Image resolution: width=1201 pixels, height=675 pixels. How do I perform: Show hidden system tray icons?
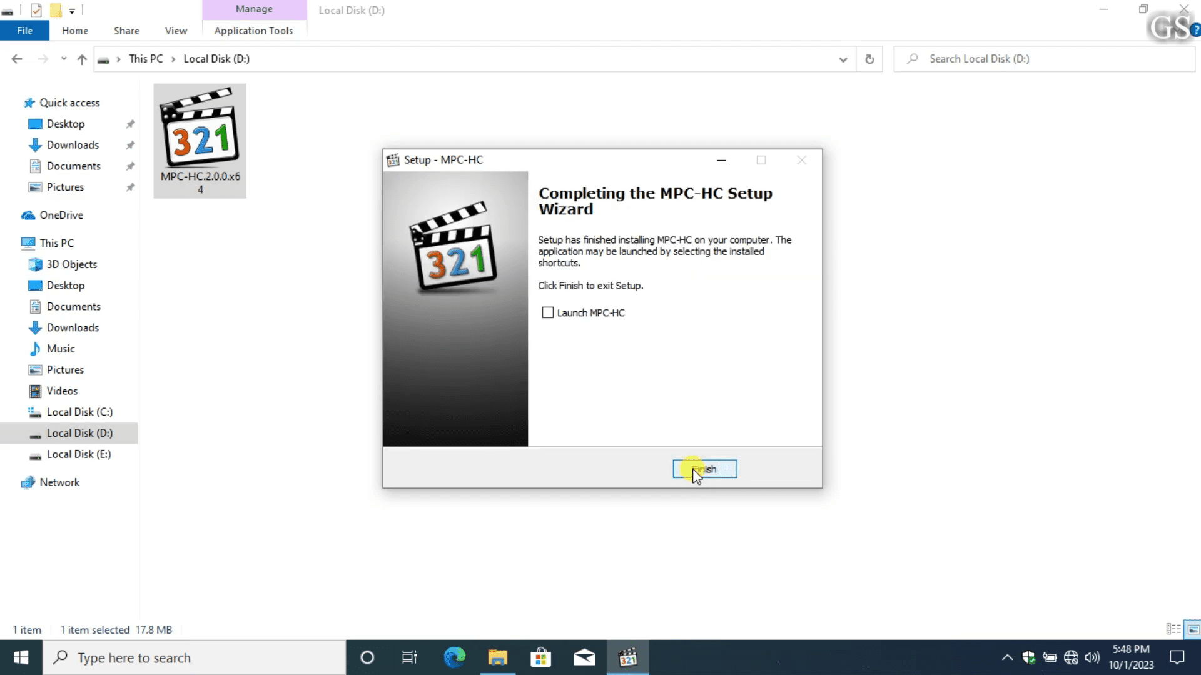coord(1007,657)
